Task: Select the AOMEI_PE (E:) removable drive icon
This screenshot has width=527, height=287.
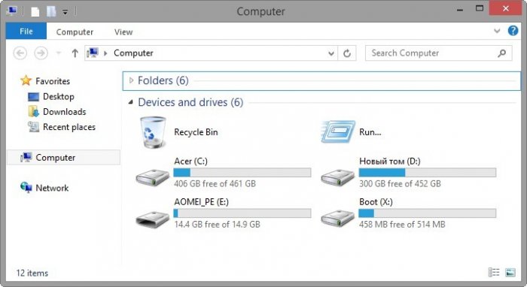Action: tap(153, 219)
